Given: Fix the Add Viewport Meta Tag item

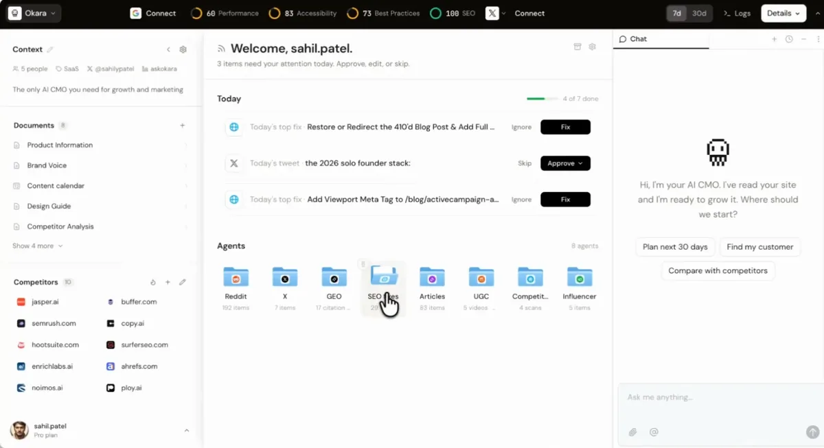Looking at the screenshot, I should pyautogui.click(x=565, y=200).
